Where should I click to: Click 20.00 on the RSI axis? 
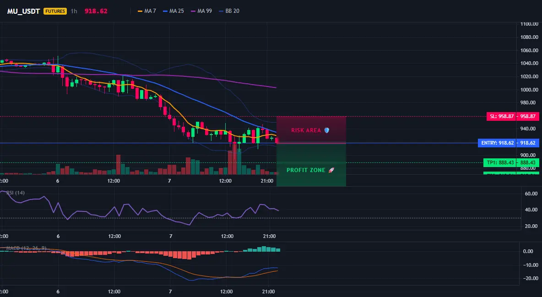click(x=531, y=226)
